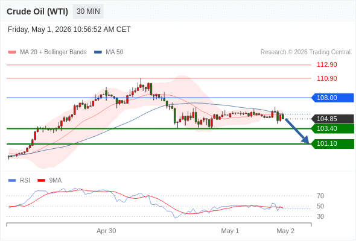
Task: Click the chart timestamp text
Action: pos(69,30)
